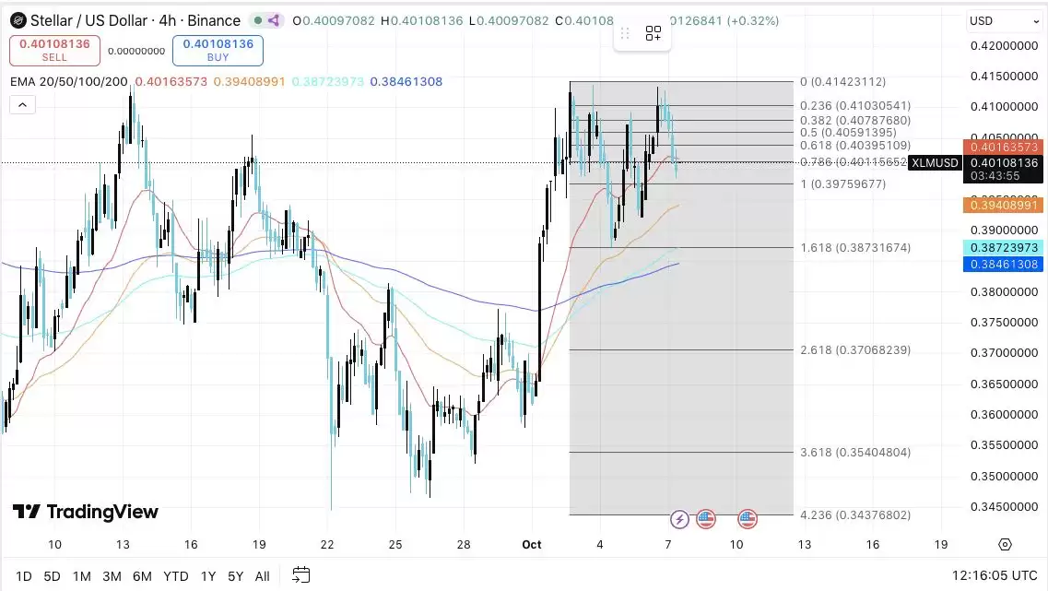
Task: Open chart settings gear on the time axis
Action: pyautogui.click(x=1005, y=545)
